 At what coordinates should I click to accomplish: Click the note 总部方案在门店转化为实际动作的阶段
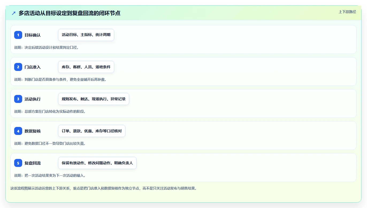coord(50,111)
